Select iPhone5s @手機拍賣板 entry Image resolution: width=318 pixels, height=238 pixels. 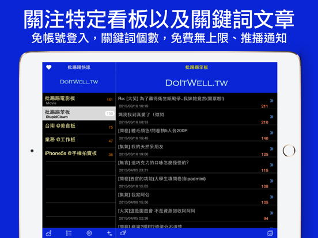coord(79,155)
